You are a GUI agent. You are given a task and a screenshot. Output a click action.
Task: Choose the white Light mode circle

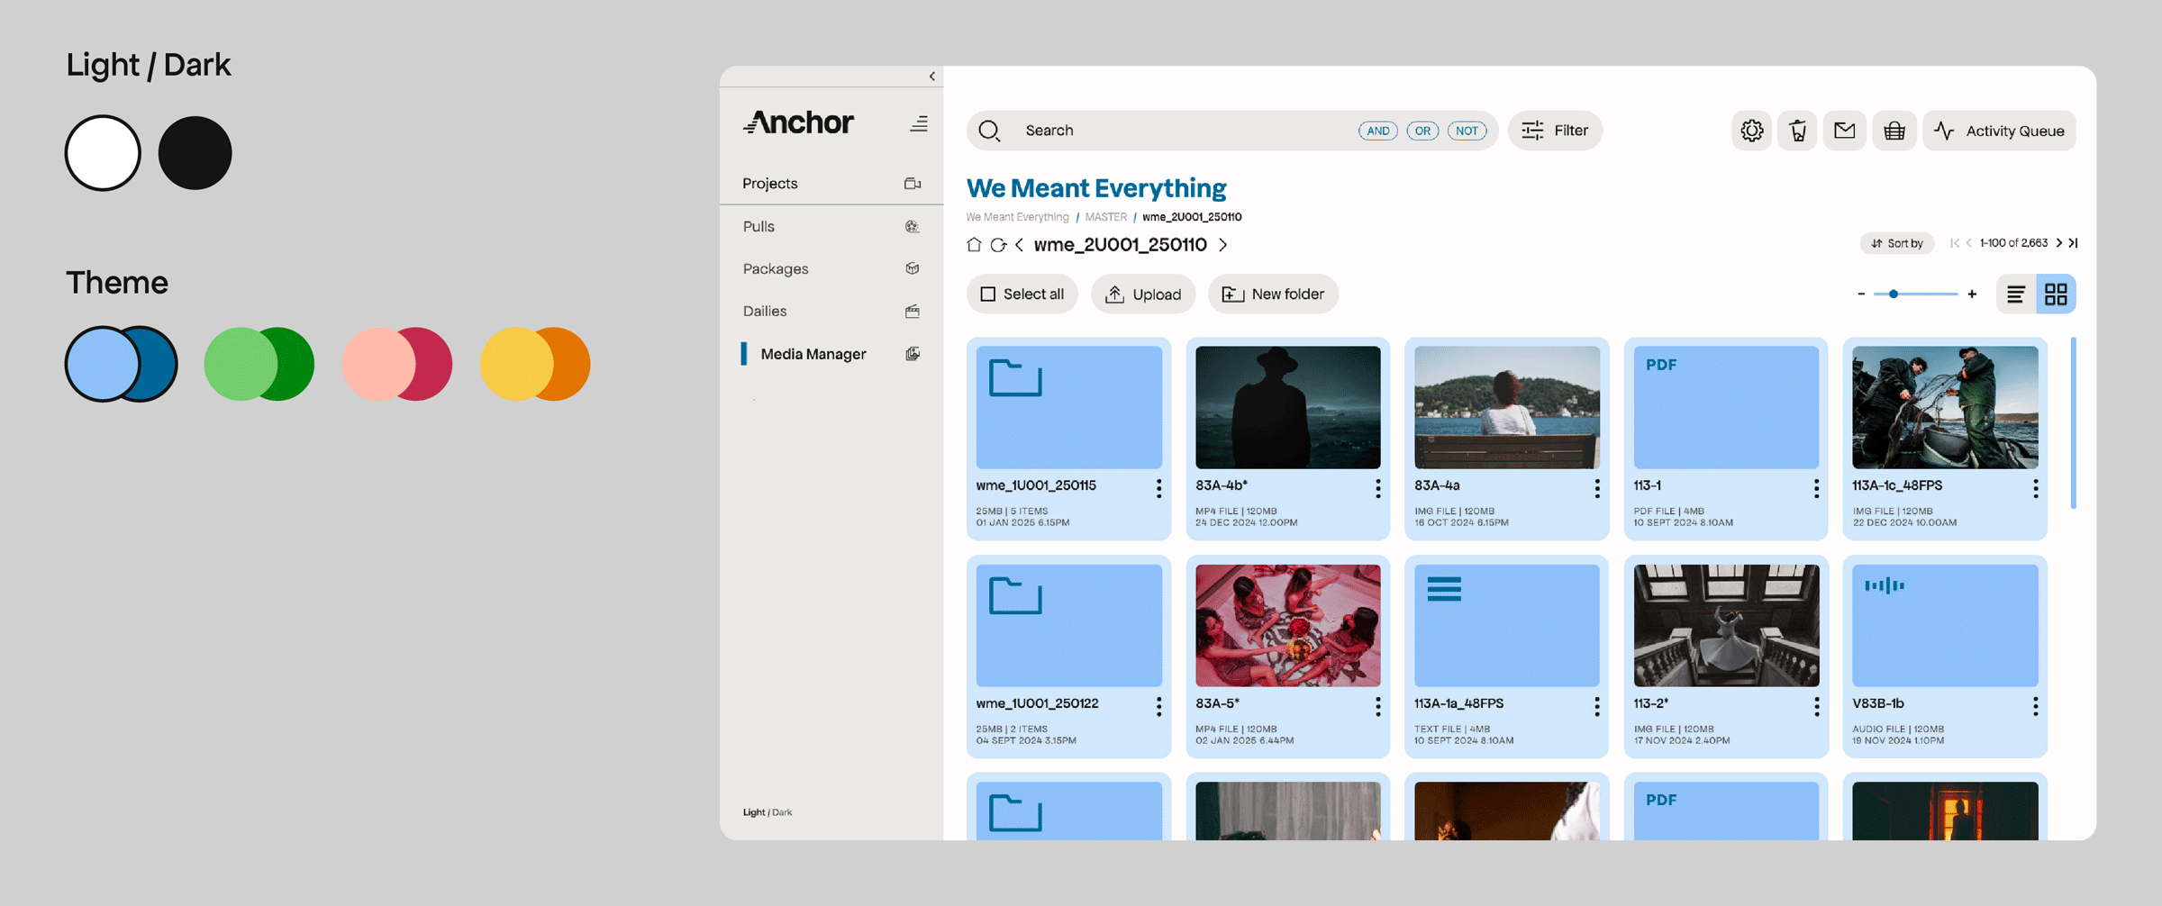tap(103, 152)
